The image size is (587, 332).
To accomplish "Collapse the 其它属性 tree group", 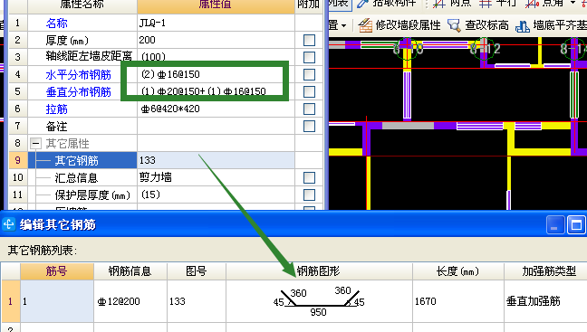I will 35,144.
